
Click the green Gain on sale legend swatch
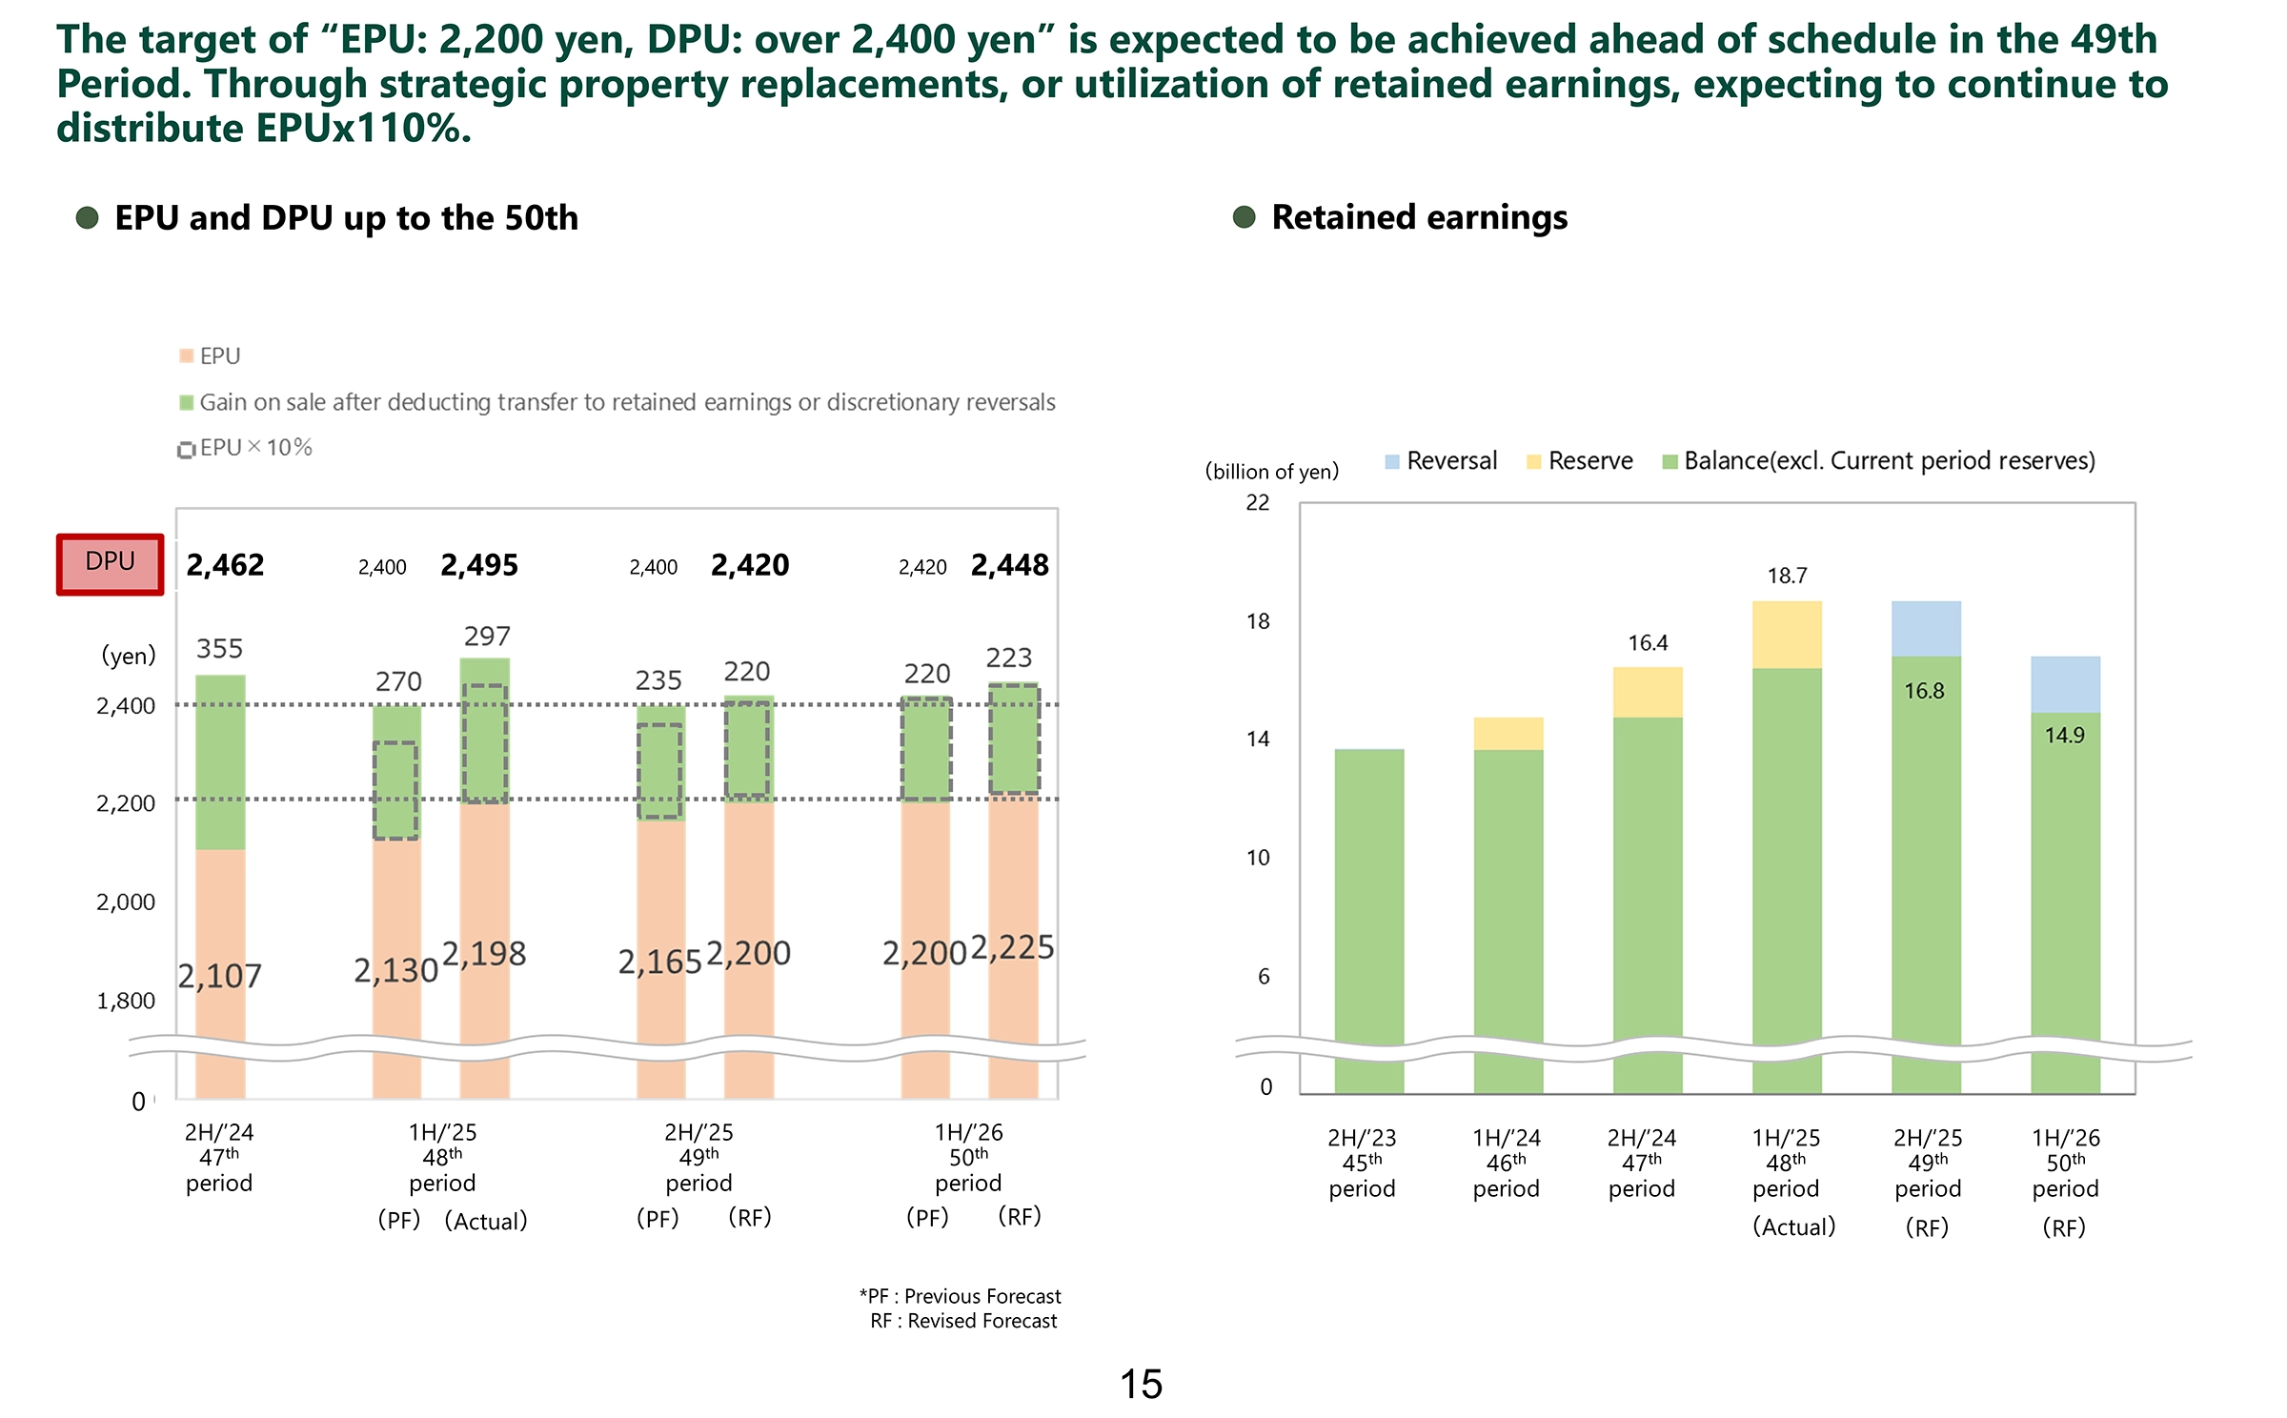[187, 402]
